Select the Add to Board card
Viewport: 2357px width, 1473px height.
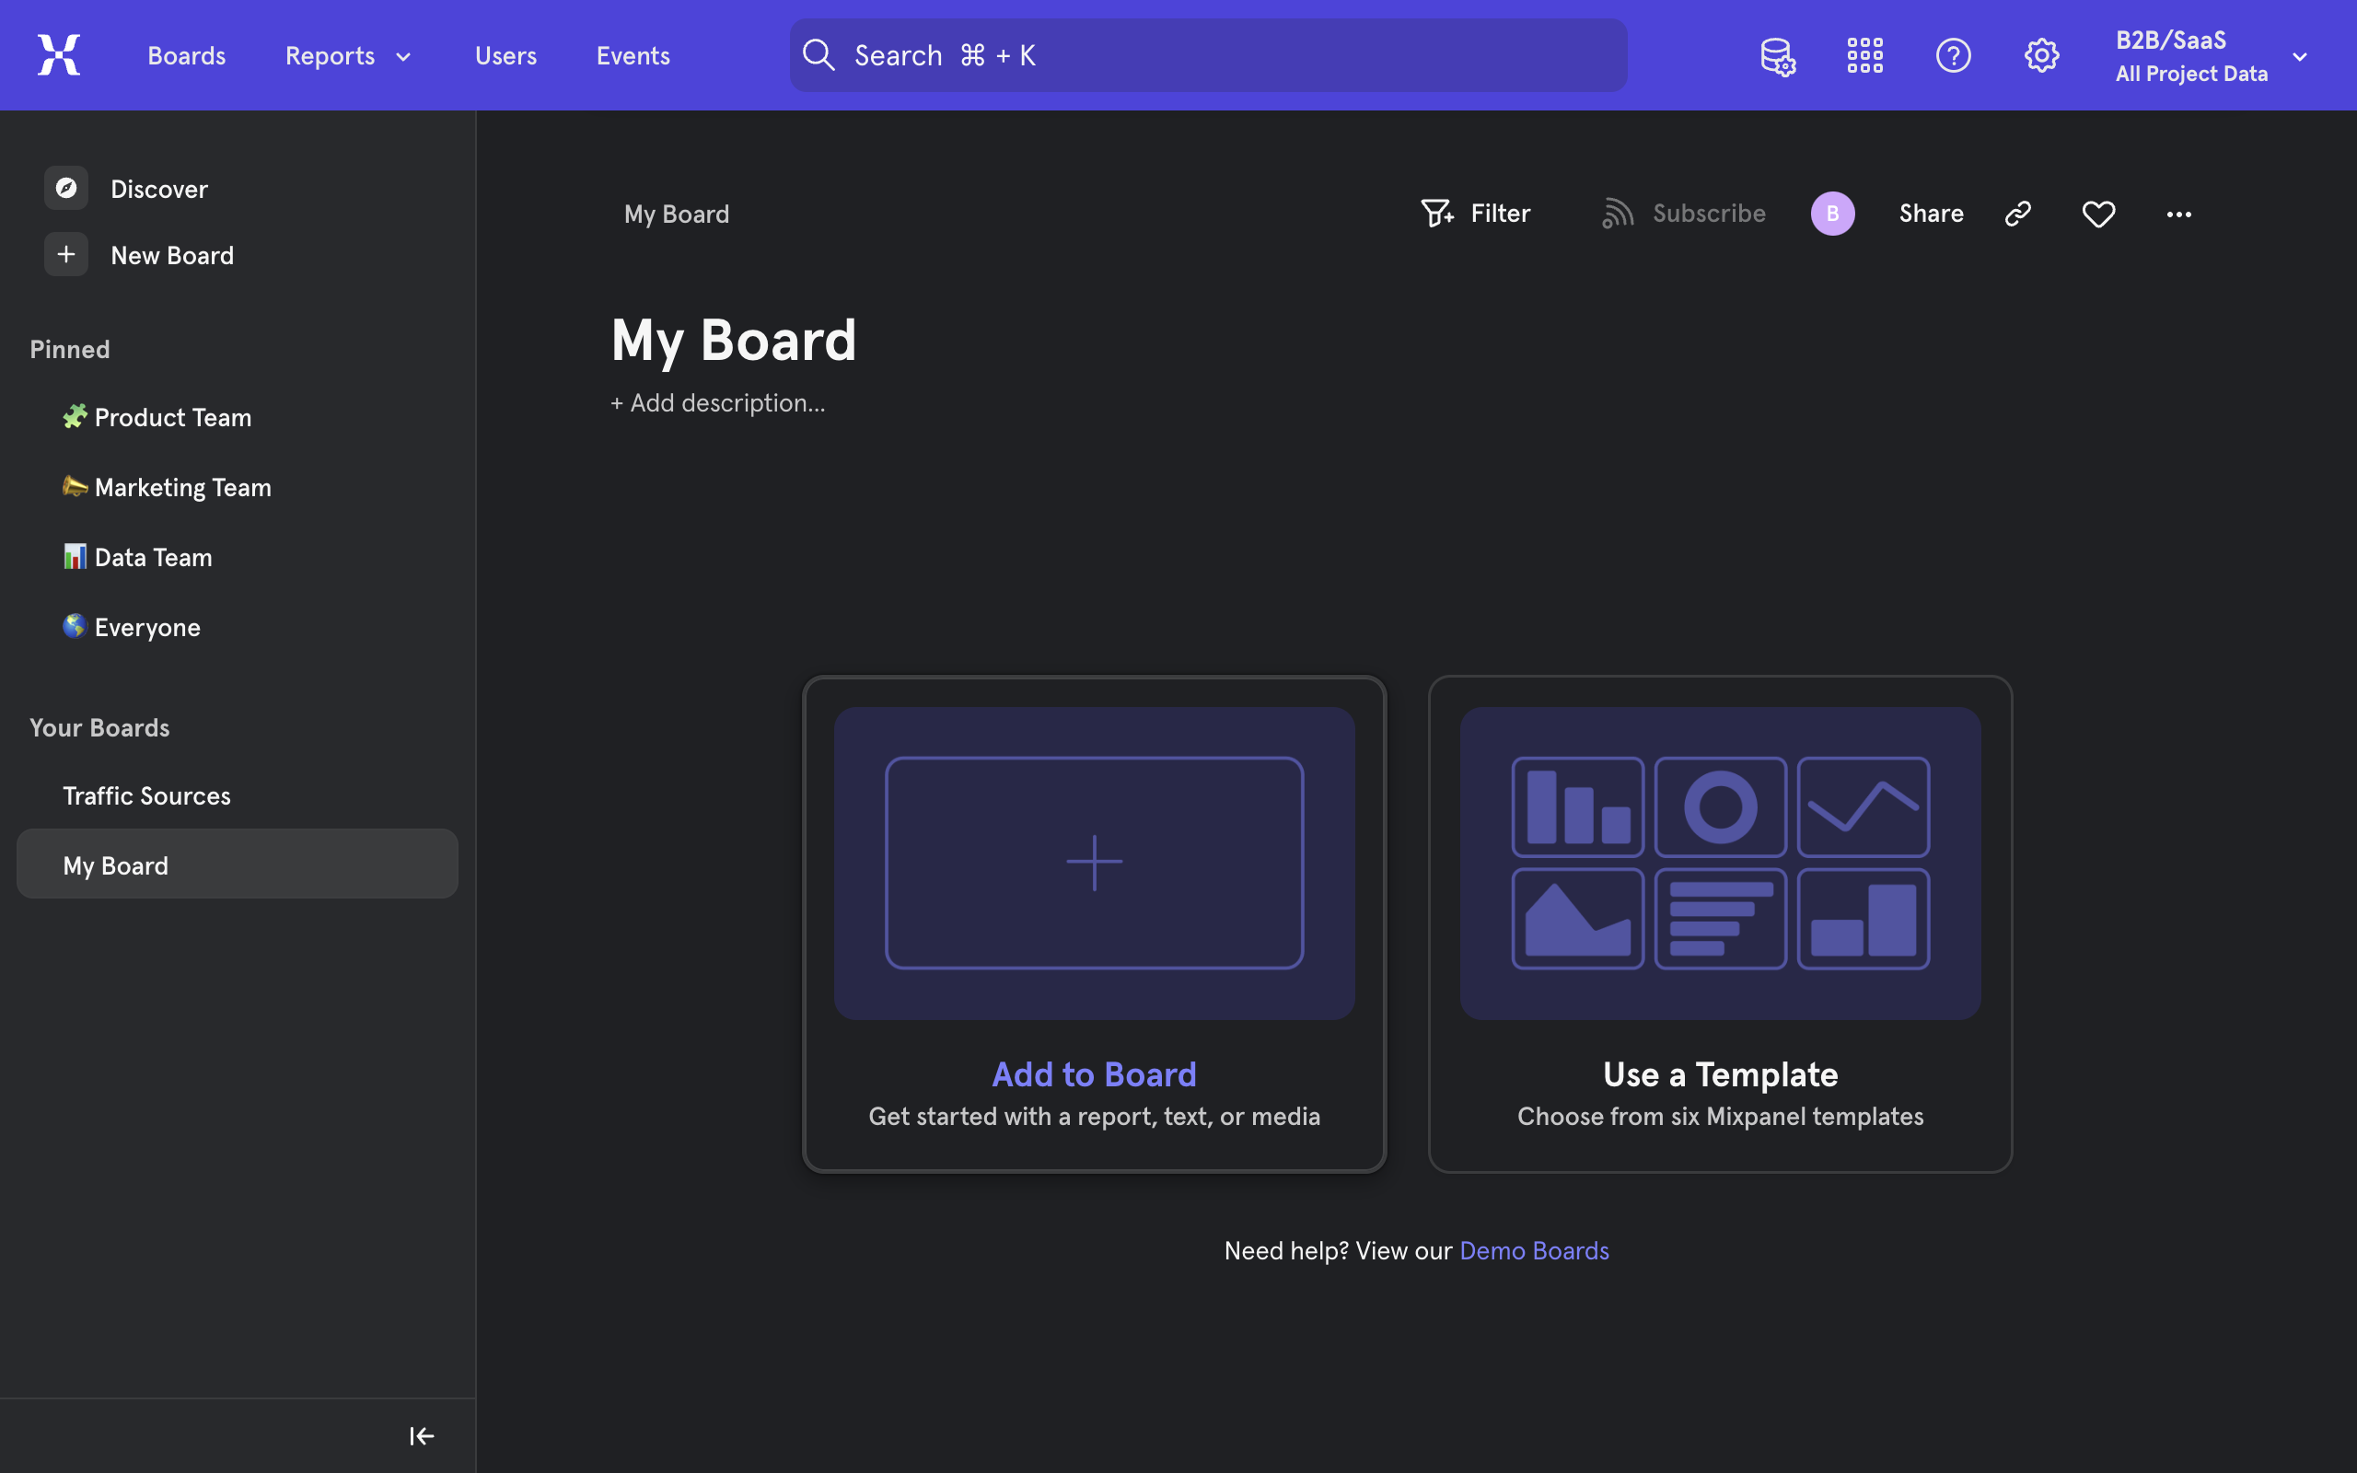[1094, 923]
